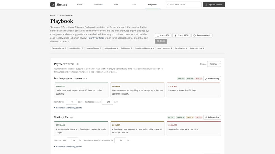
Task: Expand Rationale under Start-up fee
Action: 68,147
